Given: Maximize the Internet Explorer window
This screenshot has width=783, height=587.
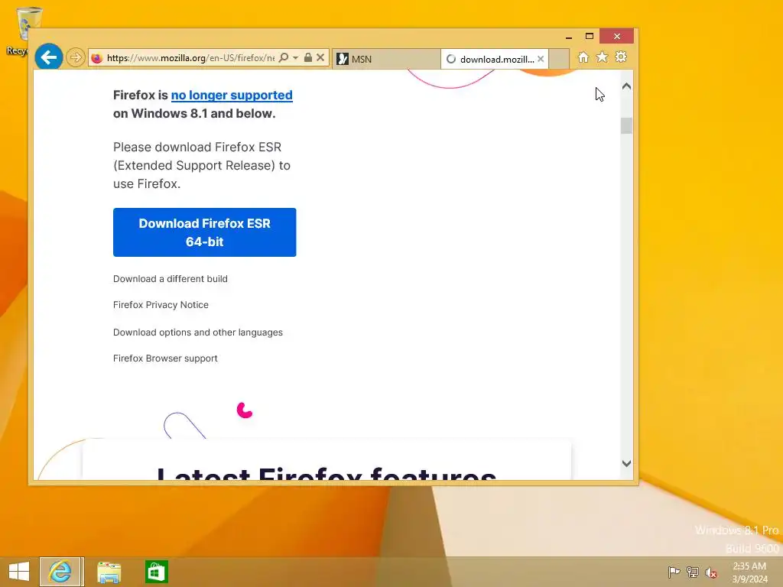Looking at the screenshot, I should pyautogui.click(x=590, y=37).
